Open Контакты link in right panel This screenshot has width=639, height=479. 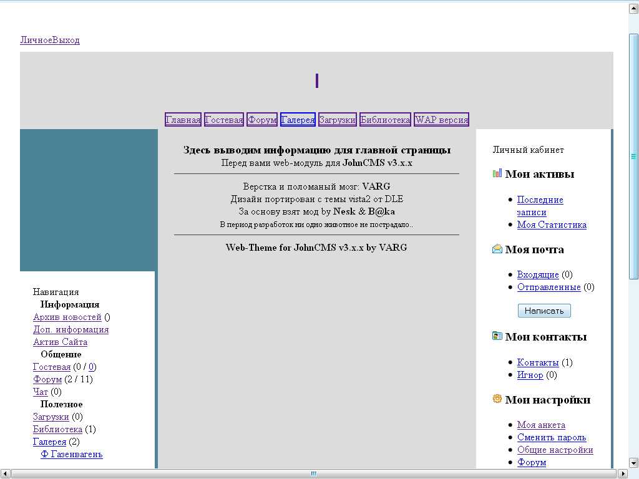(538, 362)
